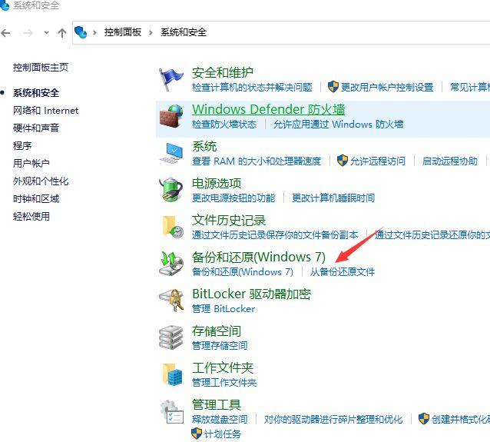Click the Administrative Tools gear icon
490x442 pixels.
click(171, 412)
